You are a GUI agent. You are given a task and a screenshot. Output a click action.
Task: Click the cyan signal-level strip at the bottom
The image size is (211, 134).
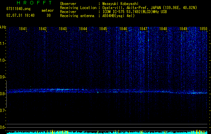107,132
